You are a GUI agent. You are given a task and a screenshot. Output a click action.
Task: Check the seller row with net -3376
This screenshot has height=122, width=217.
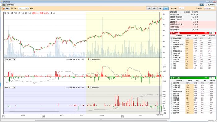tap(172, 83)
